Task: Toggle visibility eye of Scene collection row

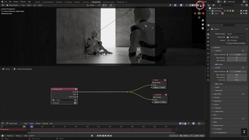Action: tap(244, 14)
